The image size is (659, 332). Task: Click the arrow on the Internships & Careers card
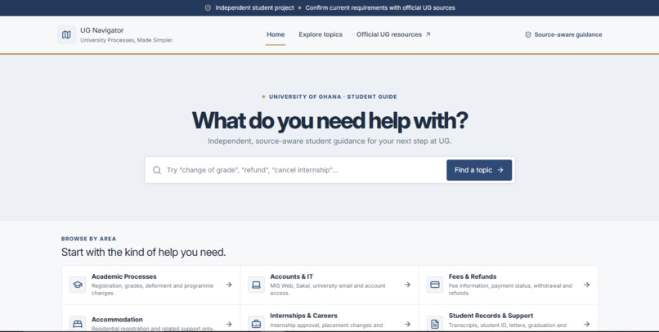pyautogui.click(x=407, y=324)
